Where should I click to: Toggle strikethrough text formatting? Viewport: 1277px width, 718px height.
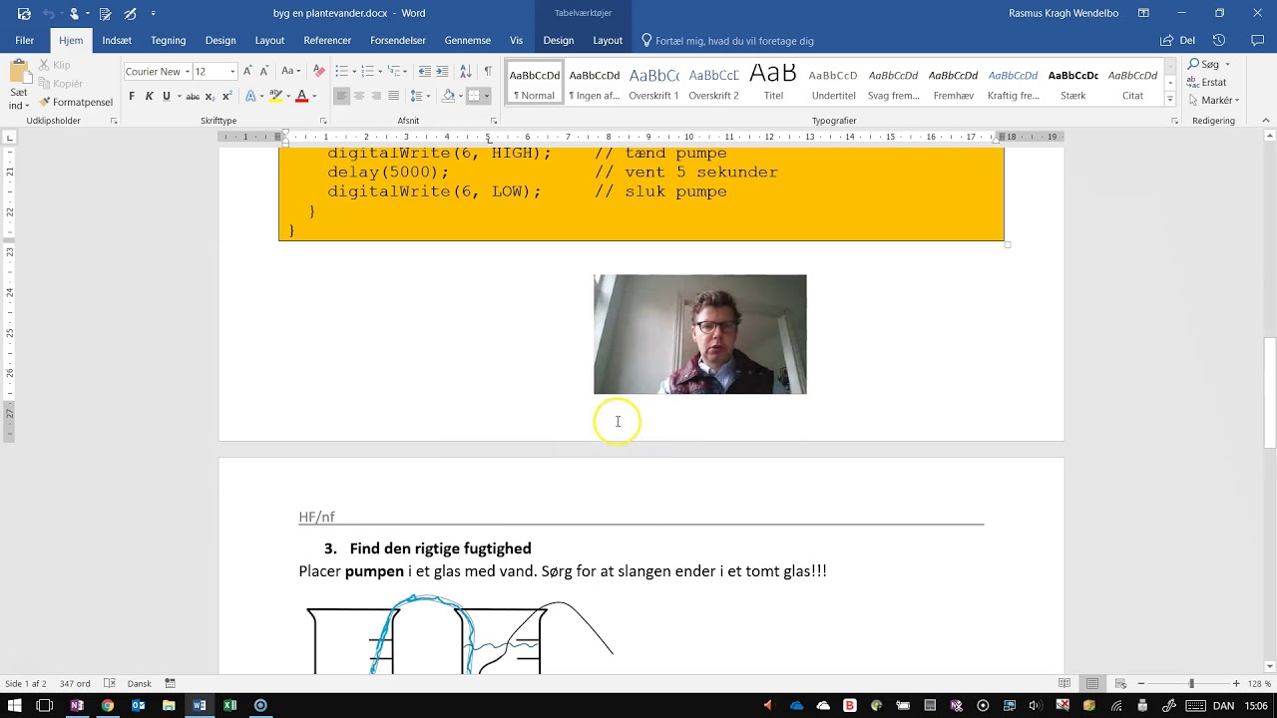[193, 96]
